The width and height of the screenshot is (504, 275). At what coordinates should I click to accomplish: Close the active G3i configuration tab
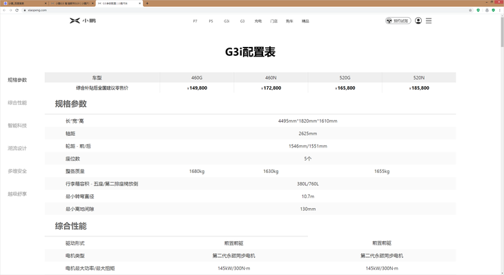[x=140, y=3]
